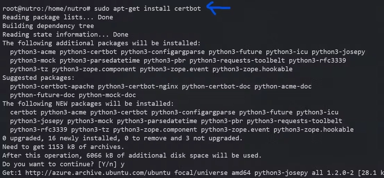384x178 pixels.
Task: Click 'python3-josepy all 1.2.0-2' download entry
Action: 304,173
